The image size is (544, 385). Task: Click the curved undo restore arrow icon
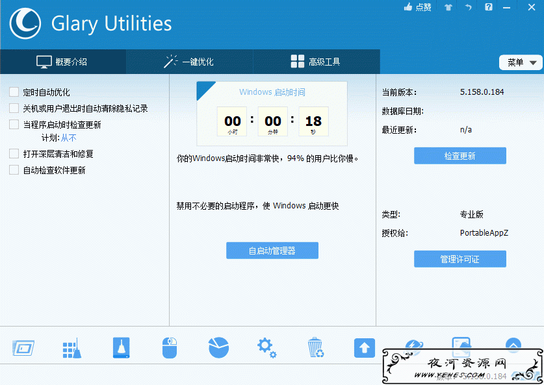tap(469, 7)
